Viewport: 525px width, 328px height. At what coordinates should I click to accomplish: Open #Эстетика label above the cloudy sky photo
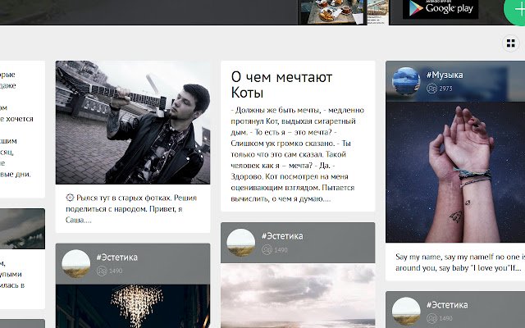point(282,236)
